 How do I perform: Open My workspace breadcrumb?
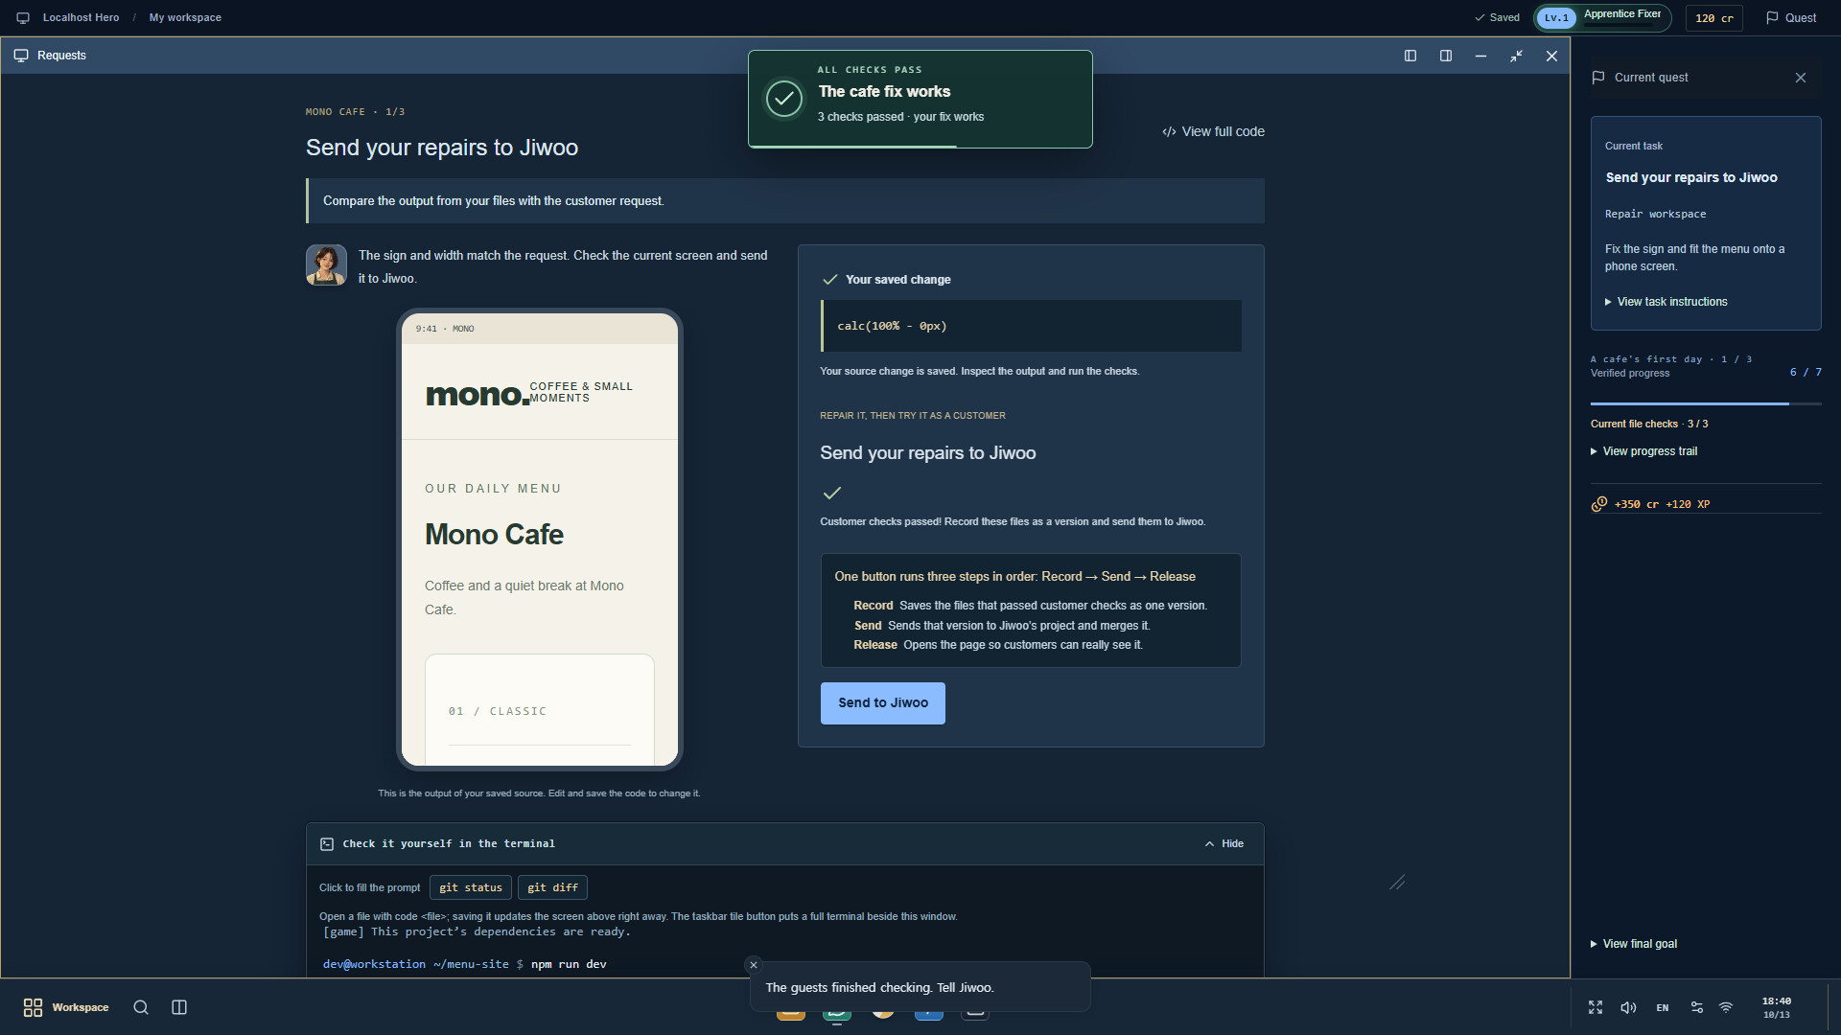coord(185,17)
